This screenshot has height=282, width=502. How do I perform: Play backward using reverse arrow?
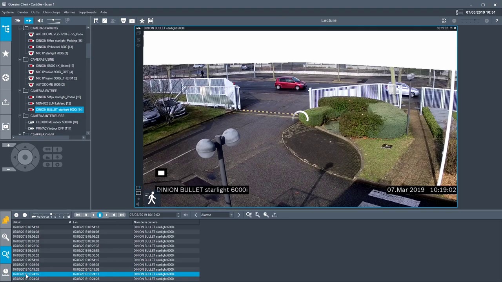point(93,215)
